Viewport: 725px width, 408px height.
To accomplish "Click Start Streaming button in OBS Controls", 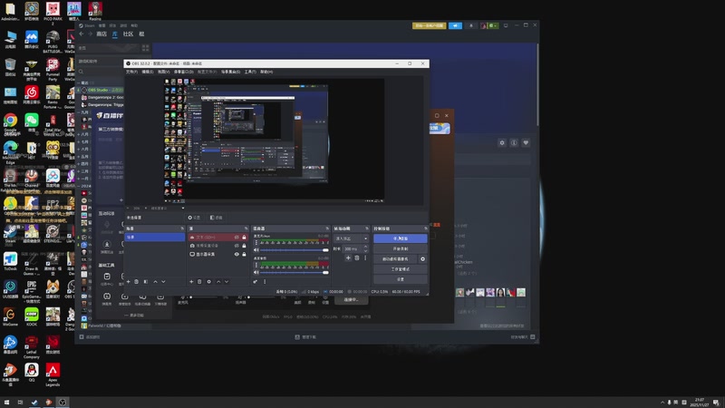I will click(x=401, y=238).
